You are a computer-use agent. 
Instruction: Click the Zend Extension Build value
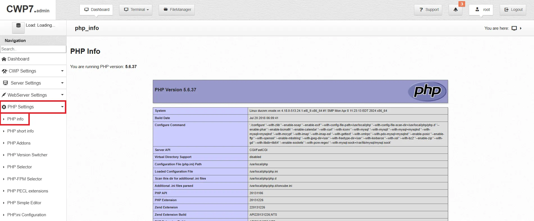click(x=263, y=215)
